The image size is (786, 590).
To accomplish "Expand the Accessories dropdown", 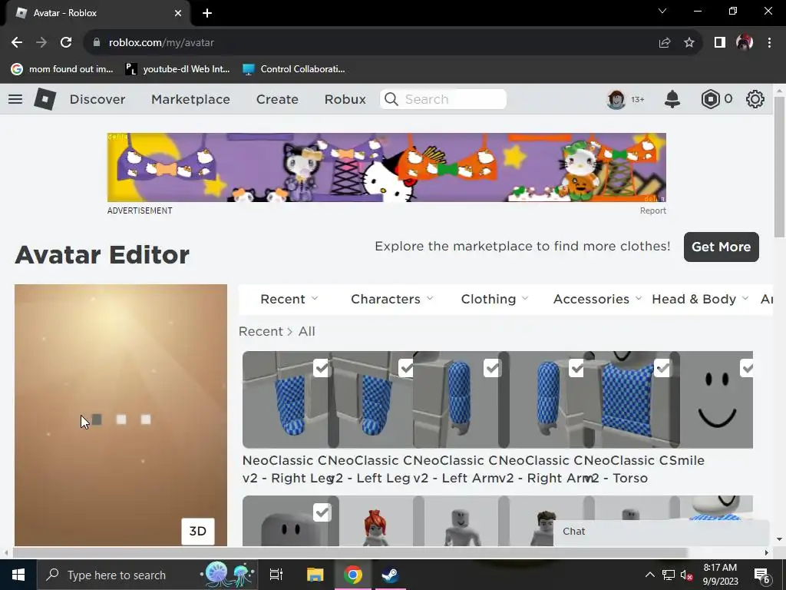I will click(597, 299).
